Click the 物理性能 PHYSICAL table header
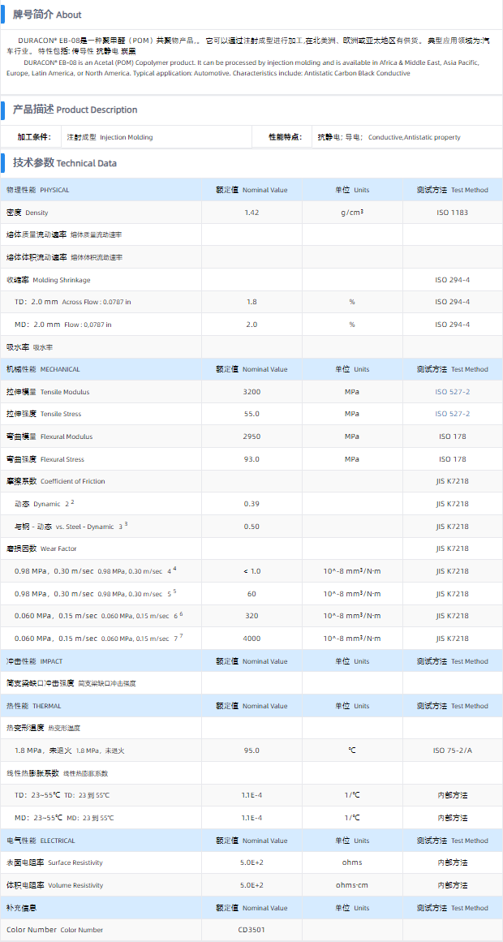 click(38, 190)
